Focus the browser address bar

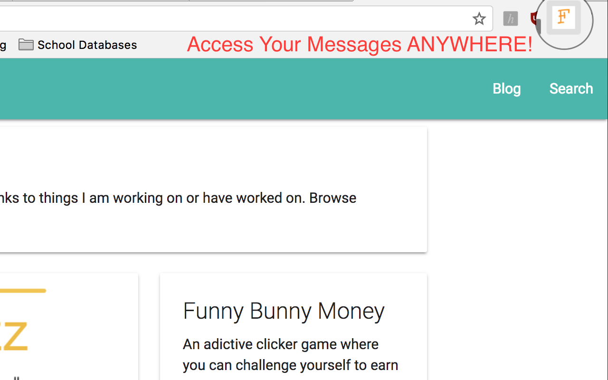pos(233,19)
